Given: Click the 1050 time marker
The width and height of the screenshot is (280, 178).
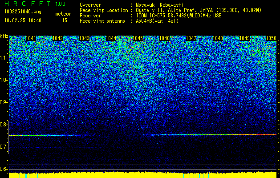Looking at the screenshot, I should point(271,38).
